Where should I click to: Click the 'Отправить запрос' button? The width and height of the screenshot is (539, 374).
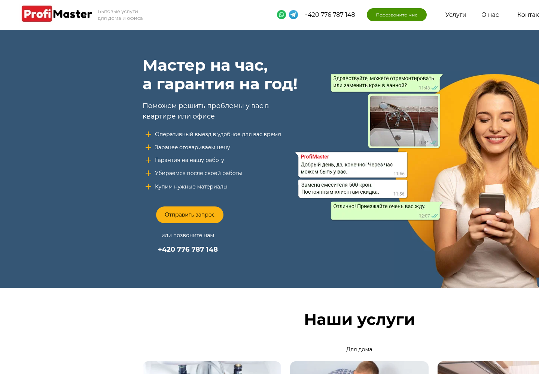tap(190, 215)
